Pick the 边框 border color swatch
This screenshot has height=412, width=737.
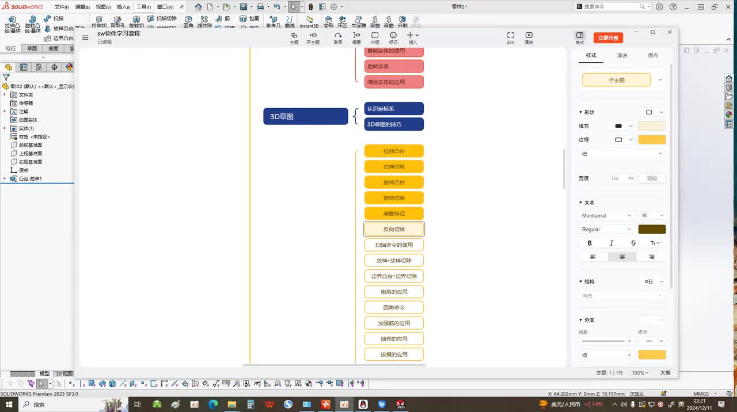652,140
